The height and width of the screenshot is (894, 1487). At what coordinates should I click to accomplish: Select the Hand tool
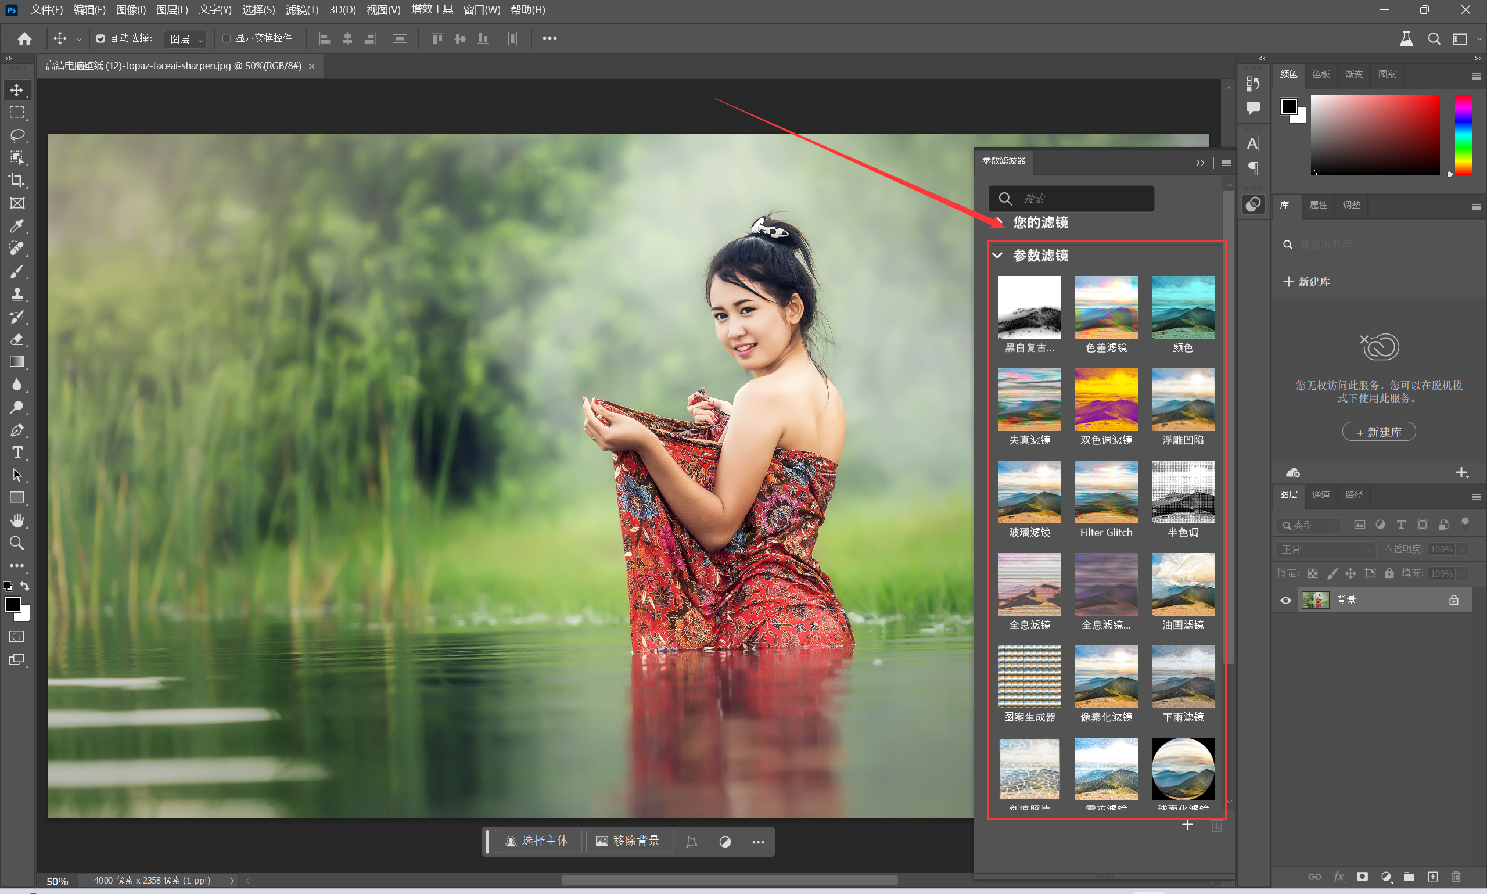click(x=17, y=520)
